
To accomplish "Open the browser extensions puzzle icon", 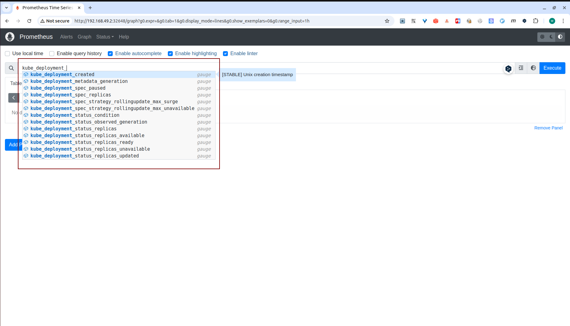I will click(536, 21).
